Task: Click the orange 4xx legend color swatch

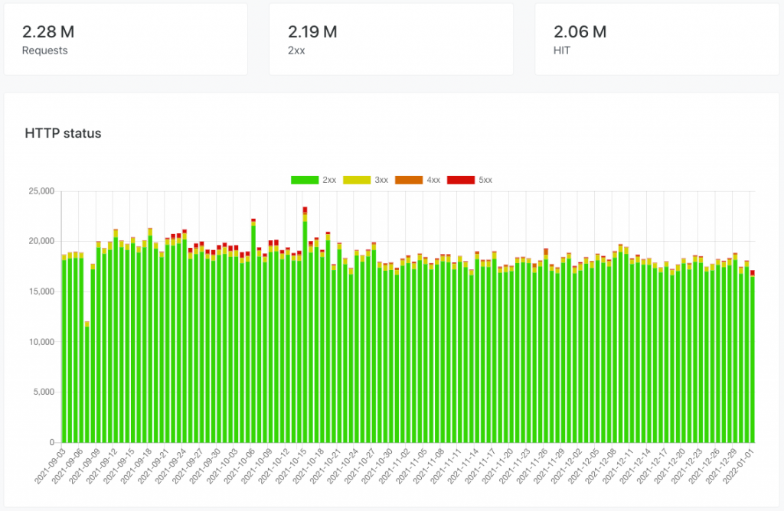Action: [x=409, y=180]
